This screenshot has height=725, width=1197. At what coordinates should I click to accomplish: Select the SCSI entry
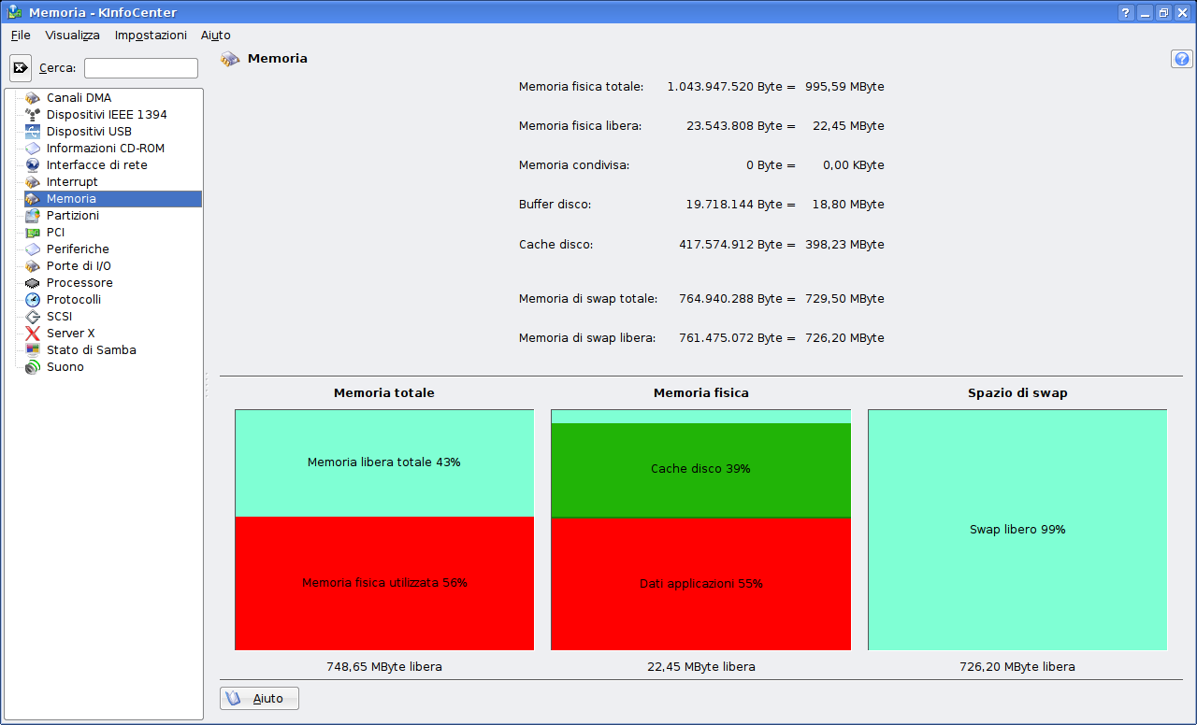pyautogui.click(x=59, y=317)
